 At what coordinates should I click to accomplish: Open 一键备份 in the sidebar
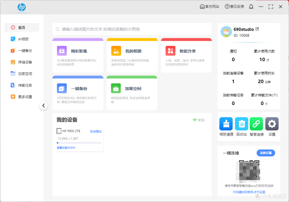pyautogui.click(x=22, y=50)
